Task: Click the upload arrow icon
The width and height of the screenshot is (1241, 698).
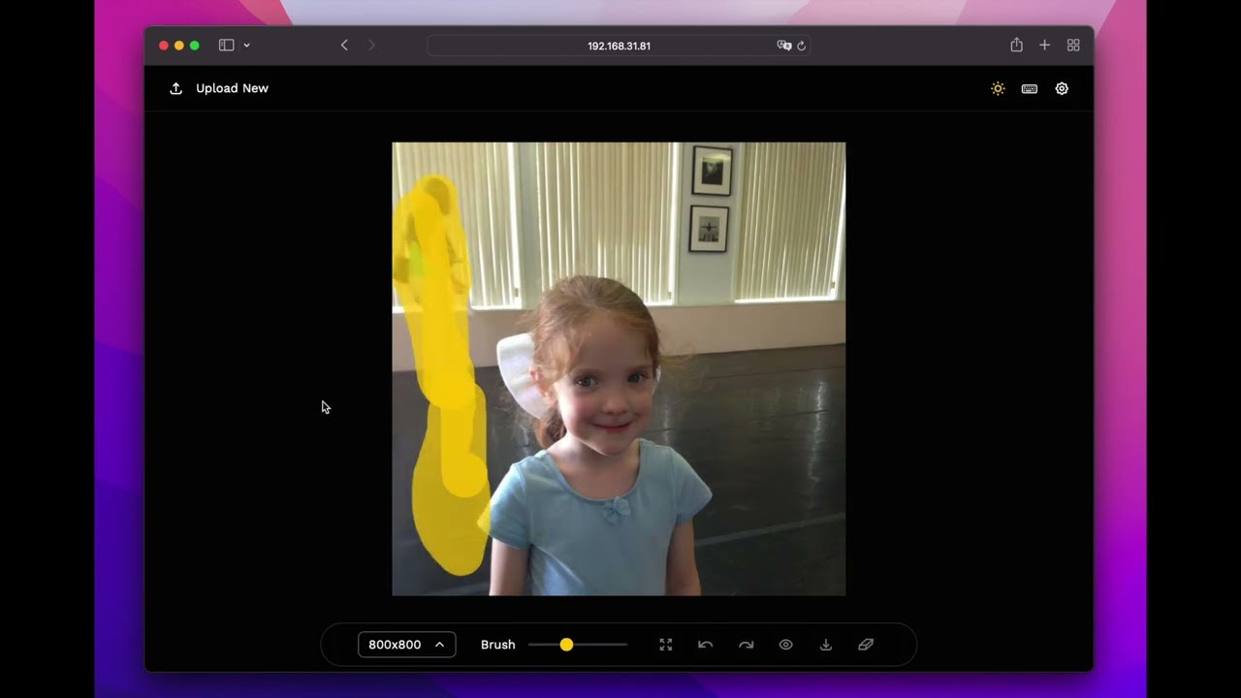Action: pyautogui.click(x=175, y=88)
